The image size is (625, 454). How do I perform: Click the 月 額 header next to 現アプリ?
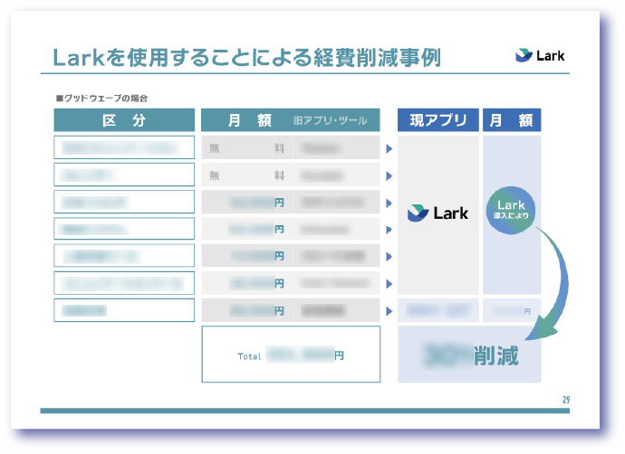click(512, 120)
